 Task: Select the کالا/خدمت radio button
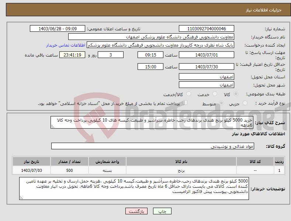pos(188,94)
